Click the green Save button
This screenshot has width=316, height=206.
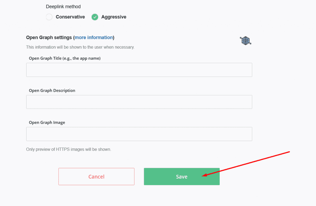pos(182,177)
